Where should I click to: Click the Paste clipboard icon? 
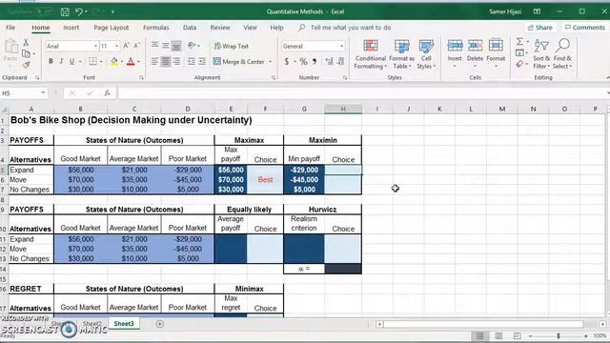[10, 47]
